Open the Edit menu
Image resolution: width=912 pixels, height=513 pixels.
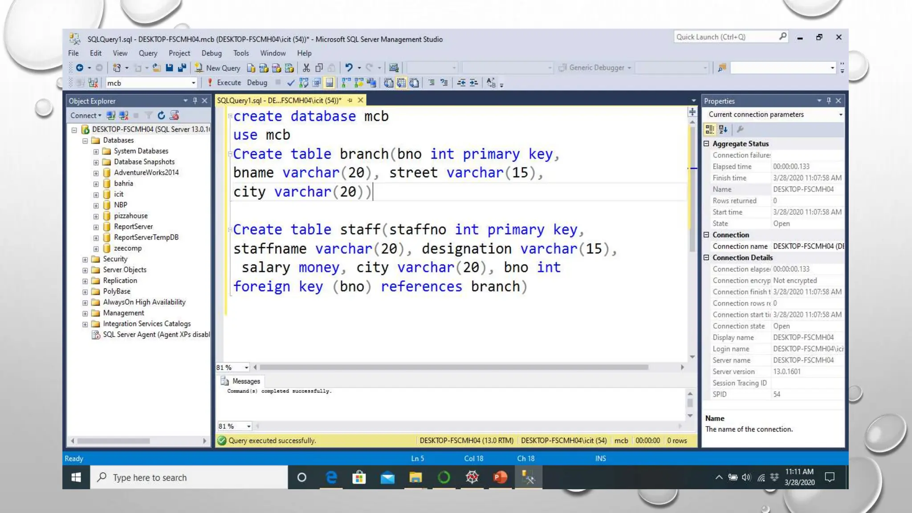click(96, 53)
